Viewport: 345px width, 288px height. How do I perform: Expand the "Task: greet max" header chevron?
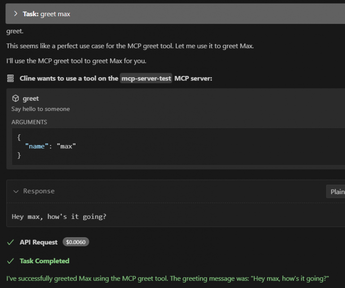tap(15, 14)
